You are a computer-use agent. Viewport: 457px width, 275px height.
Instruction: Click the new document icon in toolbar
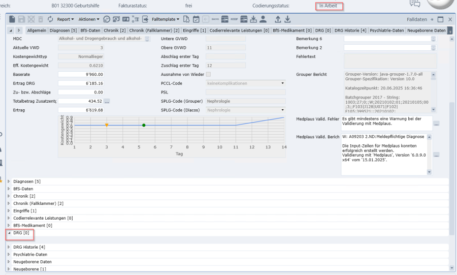(x=12, y=19)
